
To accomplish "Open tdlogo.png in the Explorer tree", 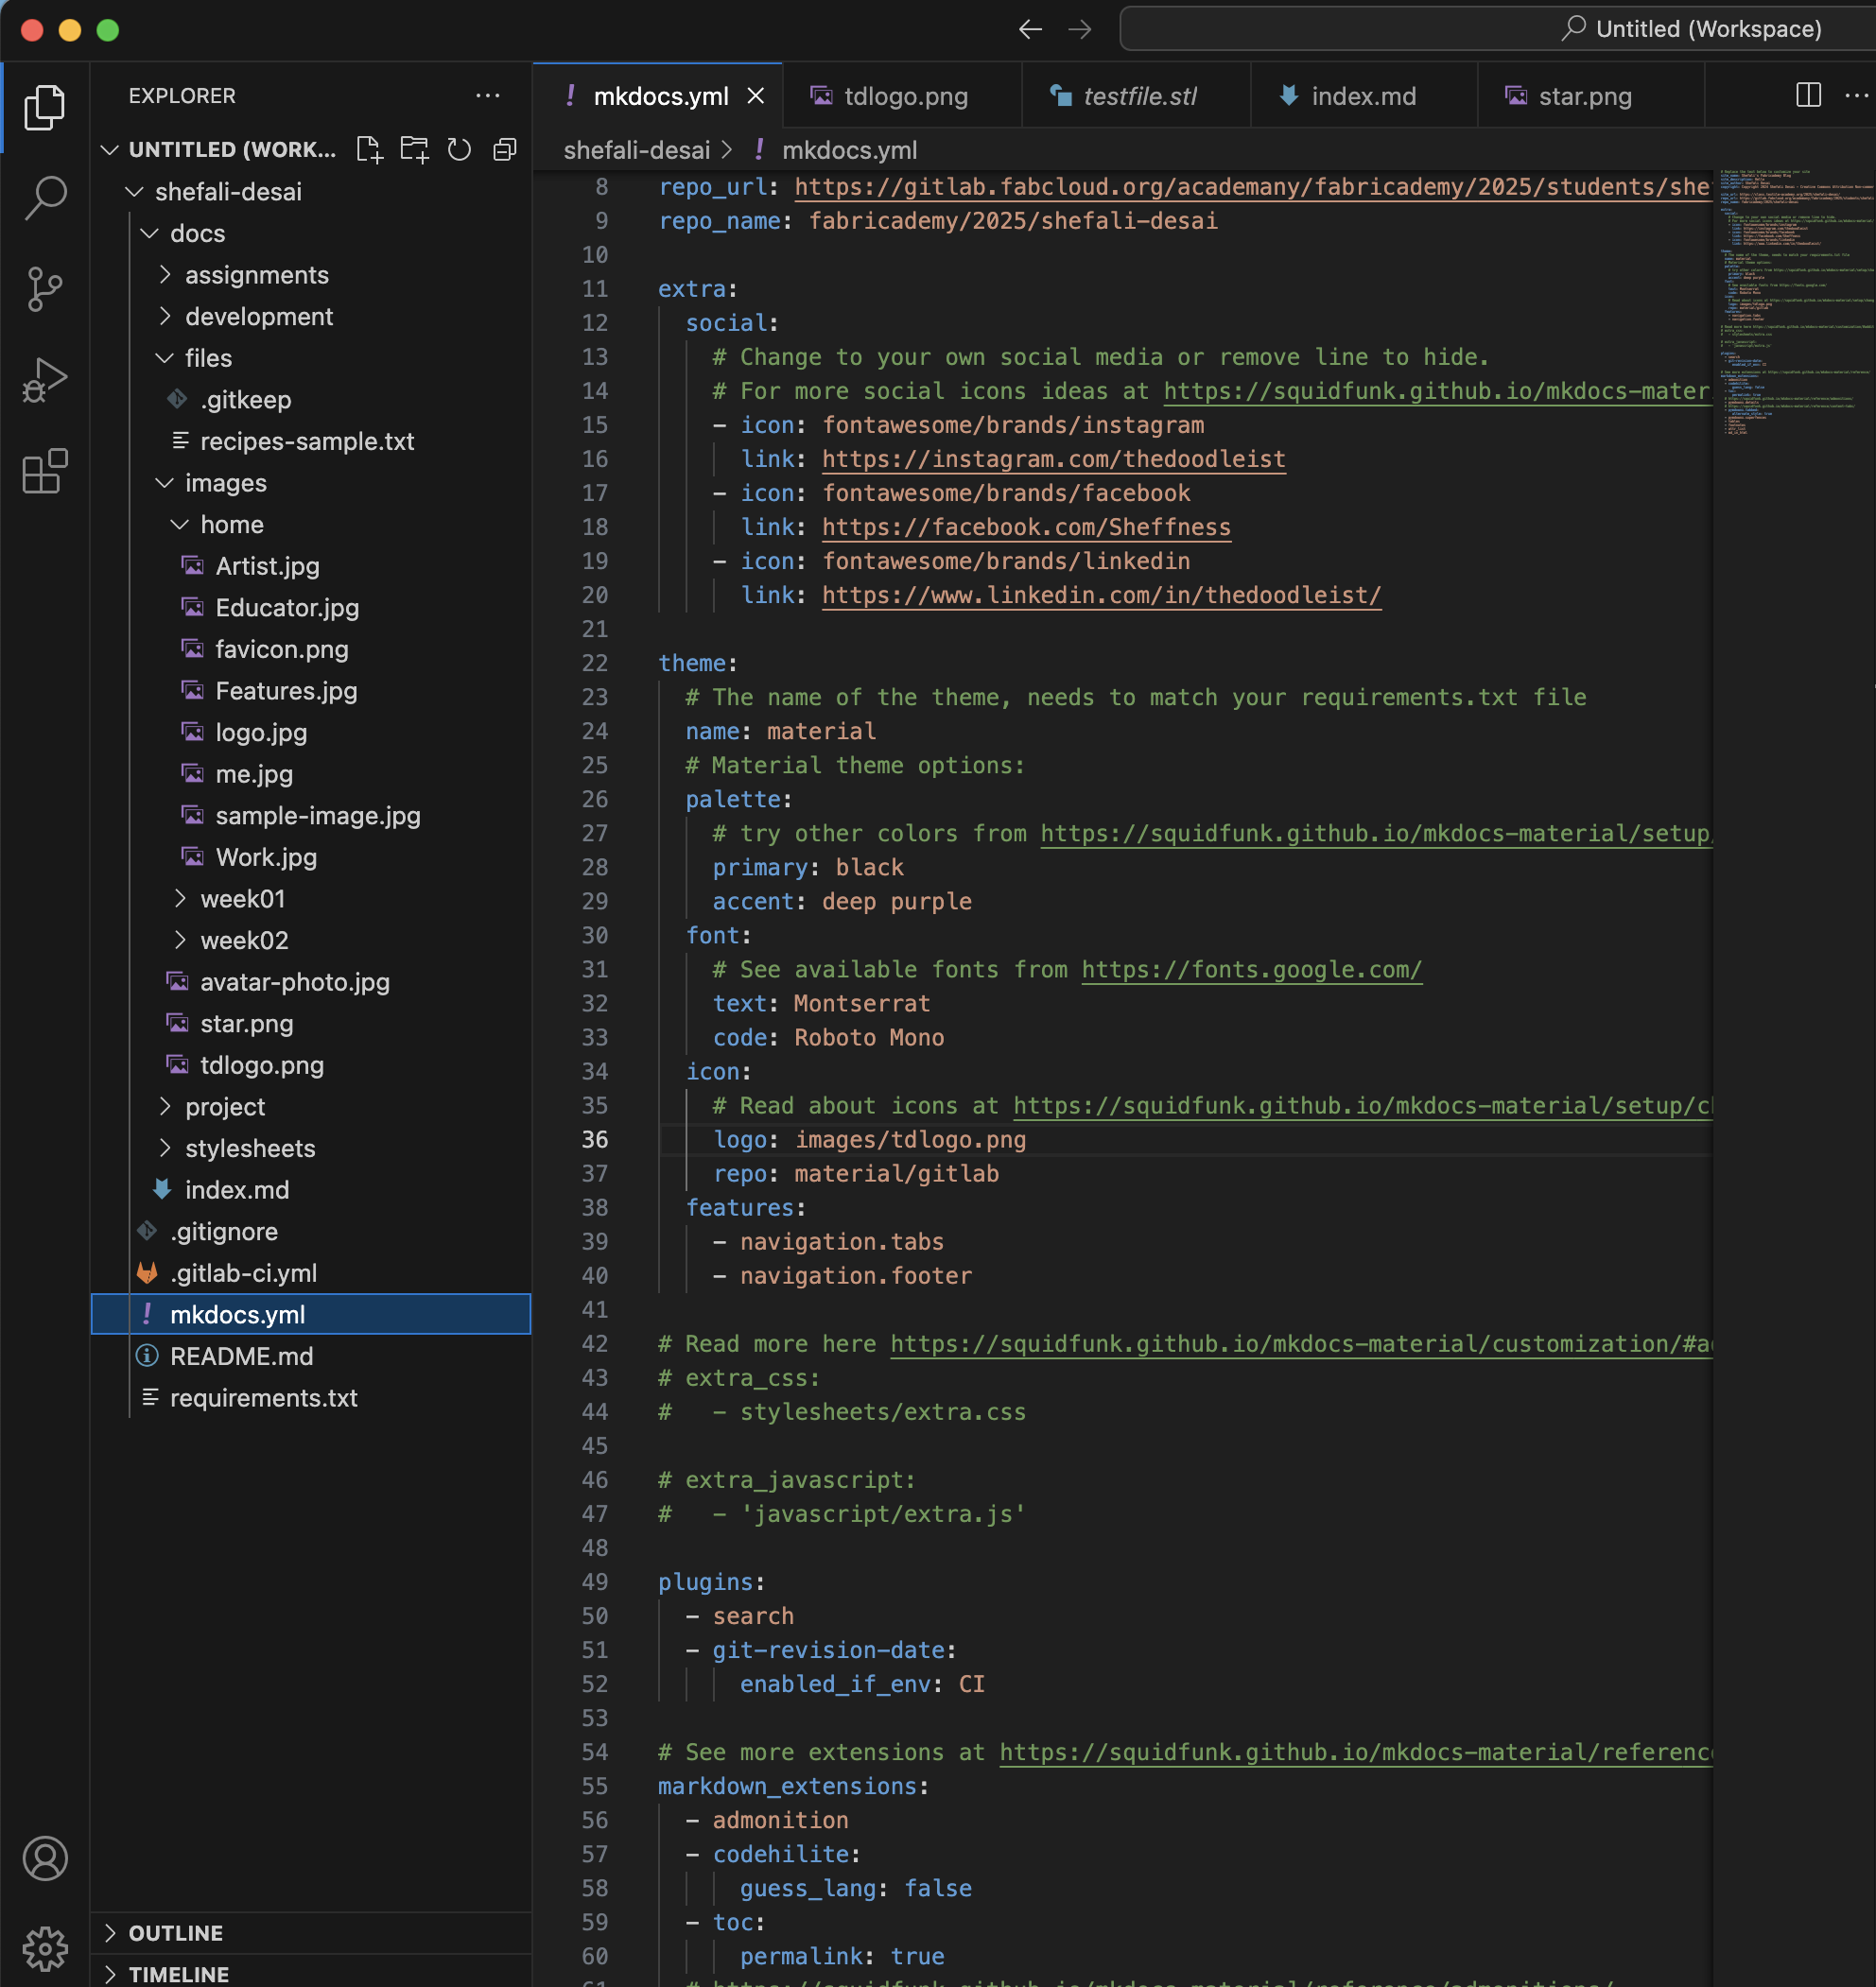I will tap(311, 1065).
